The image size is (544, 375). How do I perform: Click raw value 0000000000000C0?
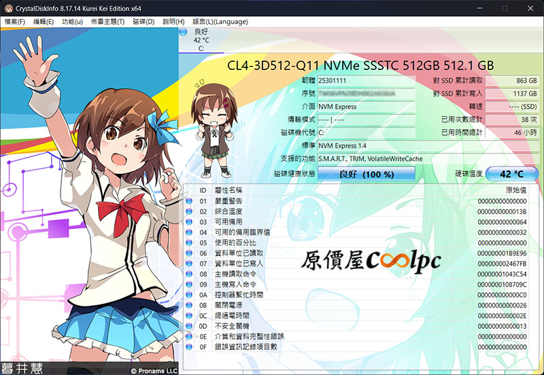[502, 295]
